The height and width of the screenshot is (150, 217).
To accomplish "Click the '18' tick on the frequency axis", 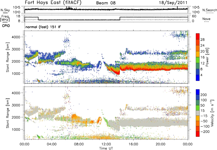I will tap(18, 16).
